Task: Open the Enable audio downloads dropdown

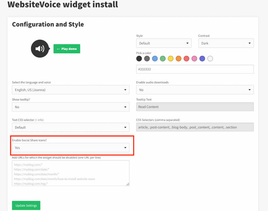Action: (195, 90)
